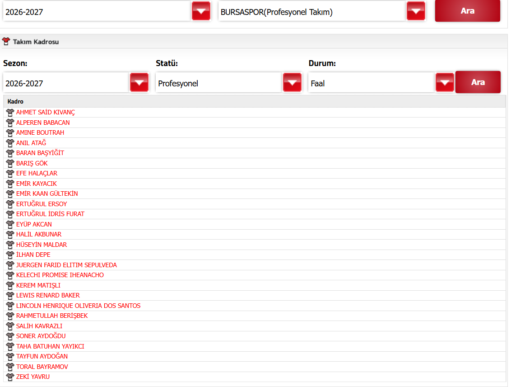Open the top season dropdown arrow next to 2026-2027
This screenshot has height=387, width=511.
point(201,11)
